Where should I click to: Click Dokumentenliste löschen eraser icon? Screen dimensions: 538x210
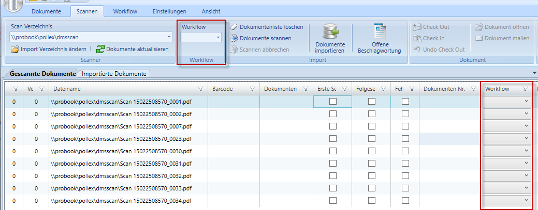234,27
